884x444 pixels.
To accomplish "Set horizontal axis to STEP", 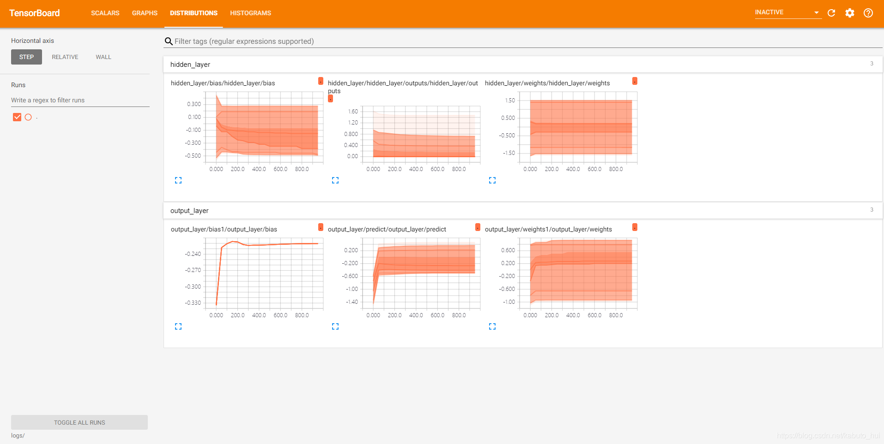I will (x=26, y=57).
